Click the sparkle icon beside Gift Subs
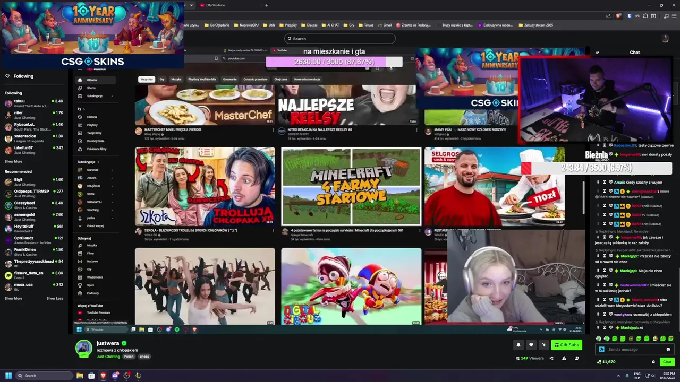680x382 pixels. tap(543, 345)
